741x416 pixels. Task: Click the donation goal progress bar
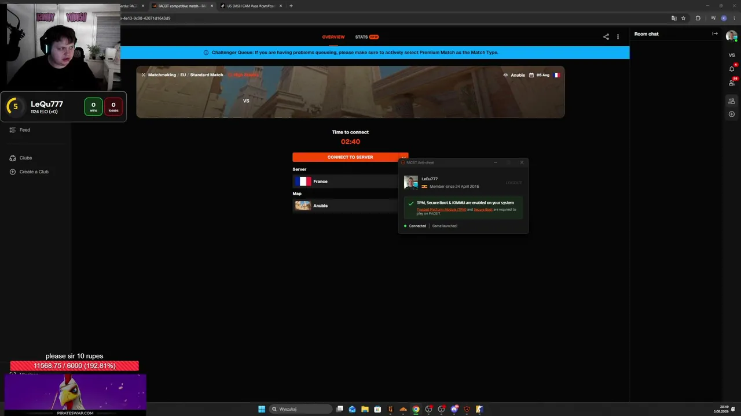coord(75,366)
